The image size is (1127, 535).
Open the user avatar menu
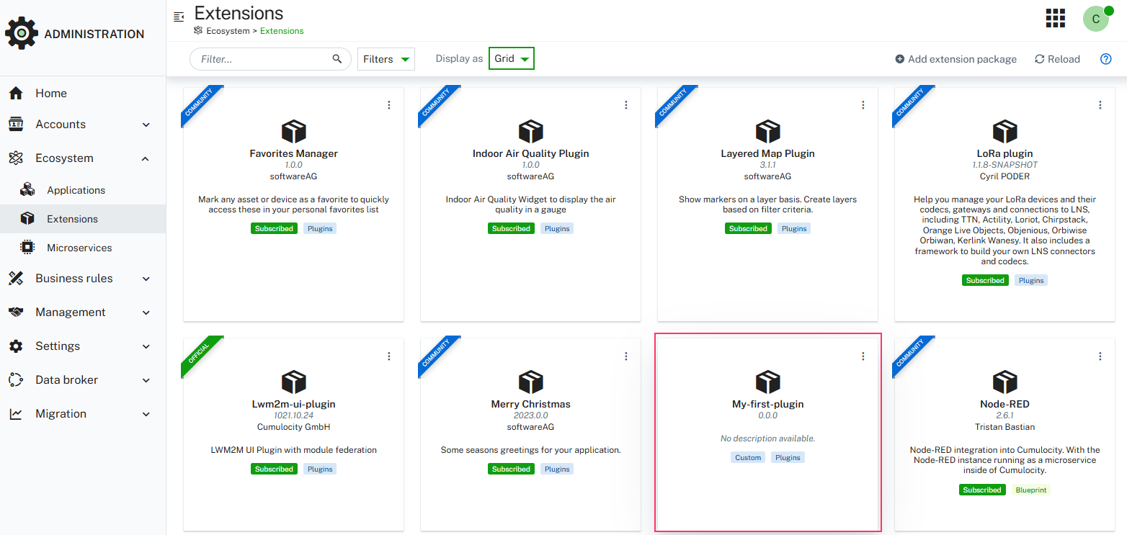1096,19
